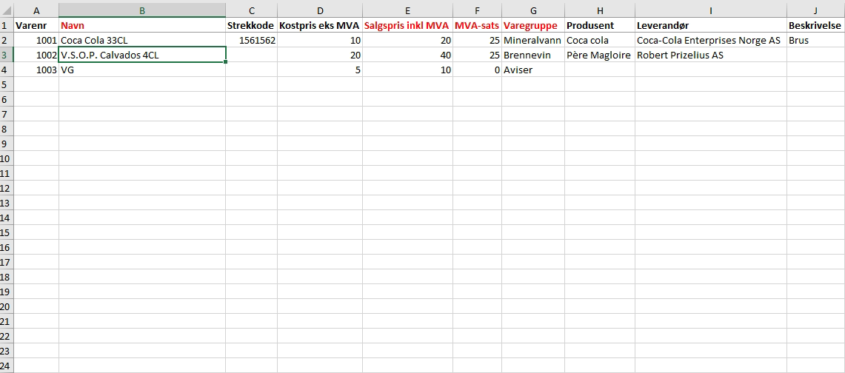Click the select-all corner triangle
Viewport: 845px width, 373px height.
7,10
